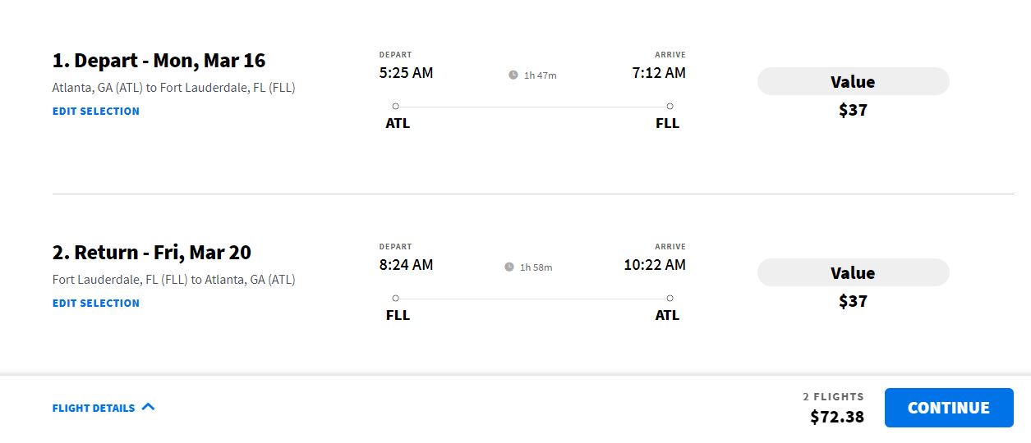1031x443 pixels.
Task: Click the 10:22 AM arrival time
Action: (655, 265)
